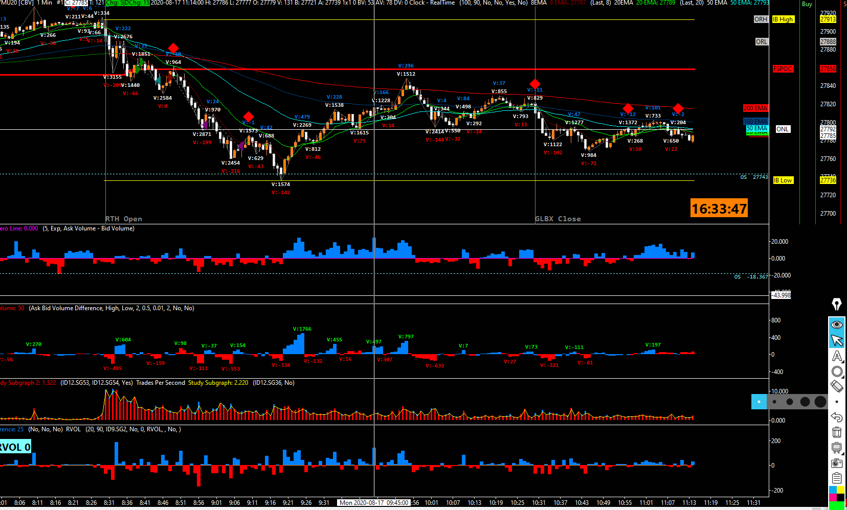
Task: Clear drawings with the trash icon
Action: [837, 432]
